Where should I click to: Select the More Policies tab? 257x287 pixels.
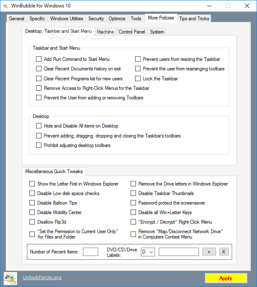(x=161, y=18)
